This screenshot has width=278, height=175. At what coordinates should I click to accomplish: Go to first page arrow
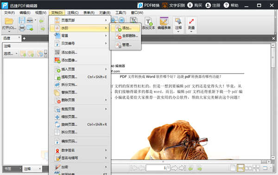133,168
